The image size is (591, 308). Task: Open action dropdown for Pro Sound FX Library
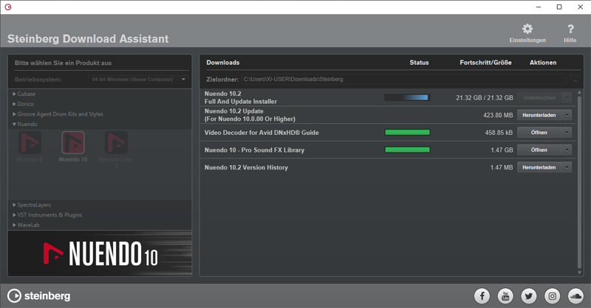point(567,150)
